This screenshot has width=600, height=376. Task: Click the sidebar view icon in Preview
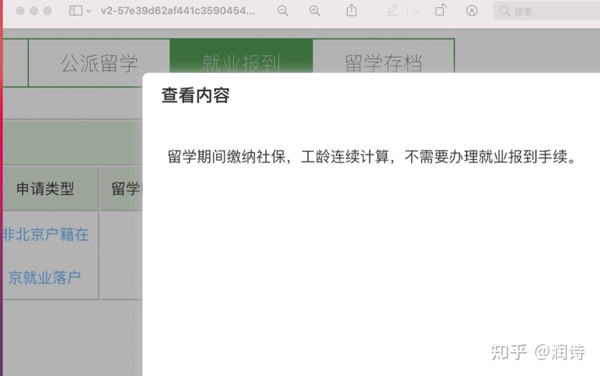76,11
